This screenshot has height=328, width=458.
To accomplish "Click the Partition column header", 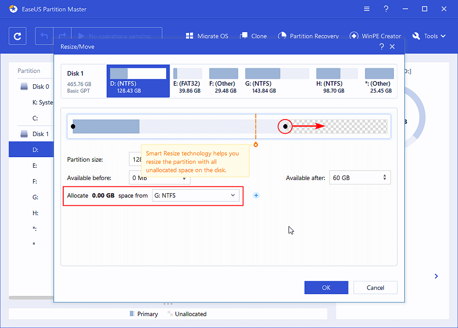I will pyautogui.click(x=28, y=71).
